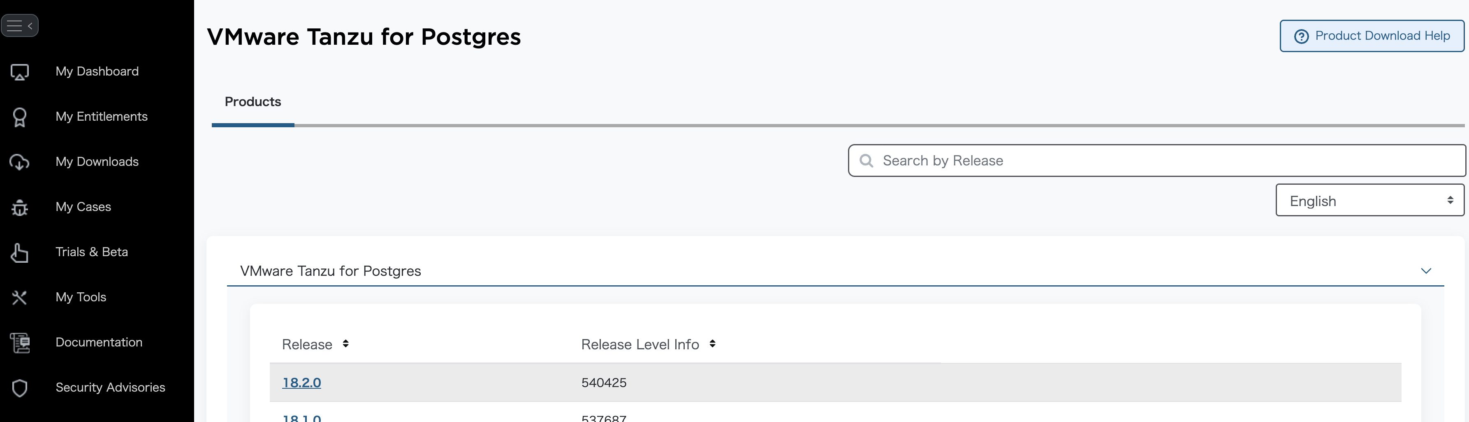Image resolution: width=1469 pixels, height=422 pixels.
Task: Click the My Entitlements ribbon icon
Action: [19, 117]
